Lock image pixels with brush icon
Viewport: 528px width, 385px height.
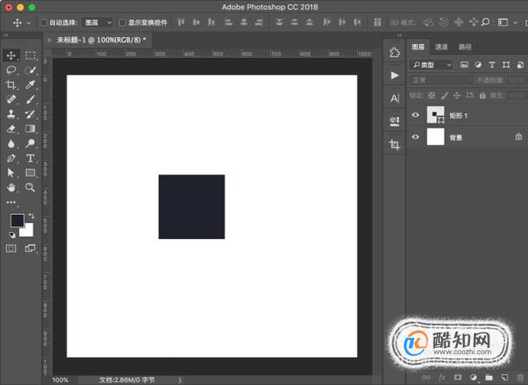[444, 96]
